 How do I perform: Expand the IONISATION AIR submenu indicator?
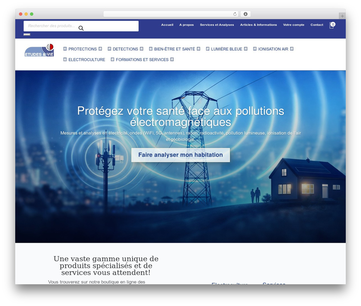(292, 49)
